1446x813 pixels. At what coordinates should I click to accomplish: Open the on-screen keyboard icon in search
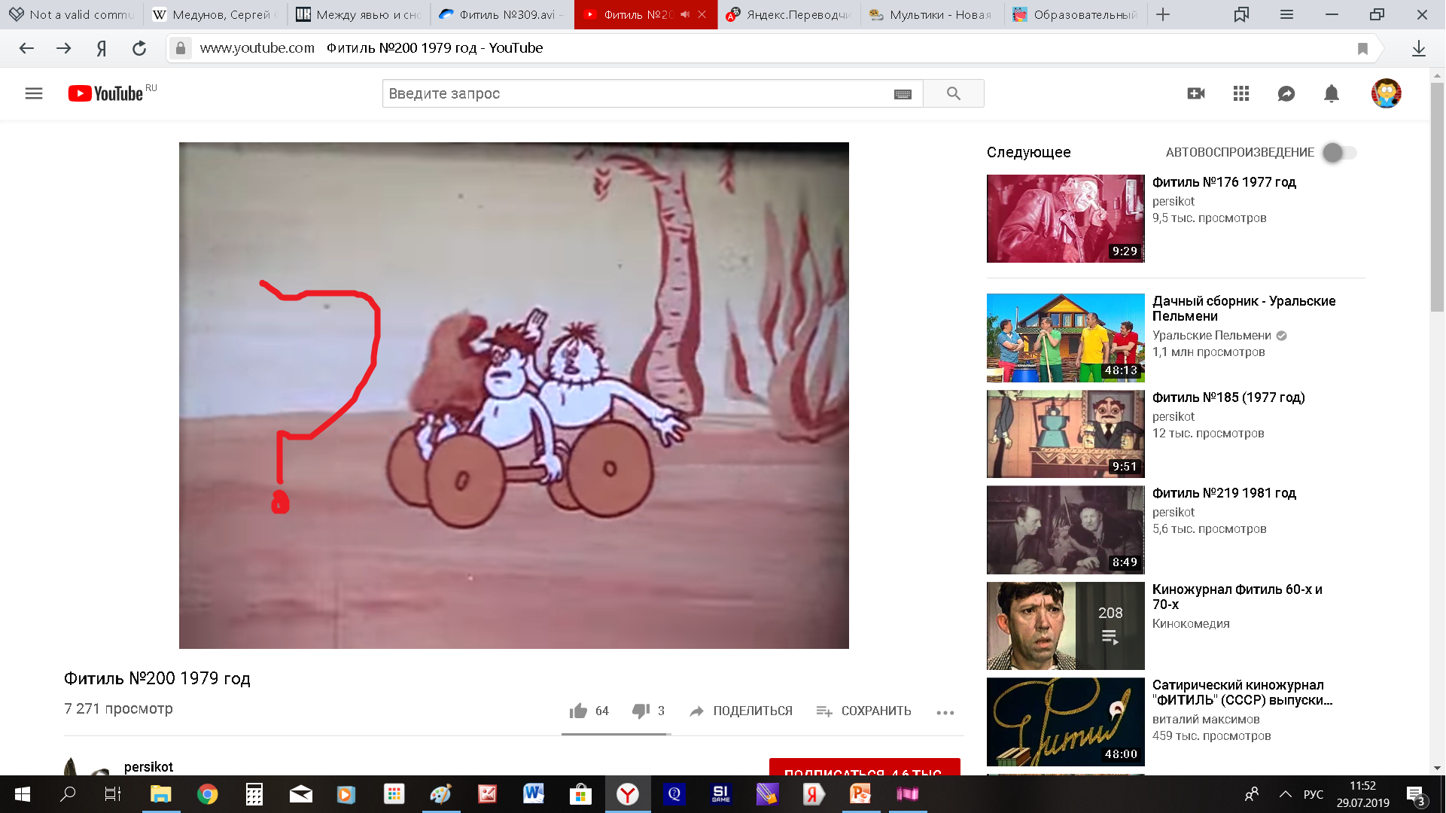(903, 94)
